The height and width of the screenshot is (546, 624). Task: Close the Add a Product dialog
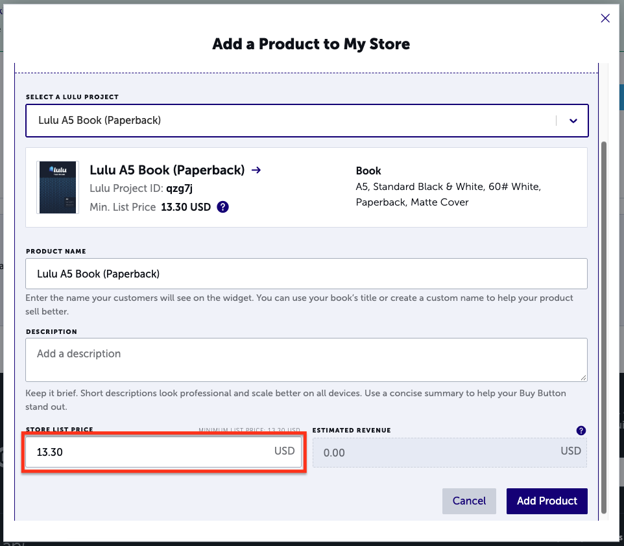[x=605, y=18]
